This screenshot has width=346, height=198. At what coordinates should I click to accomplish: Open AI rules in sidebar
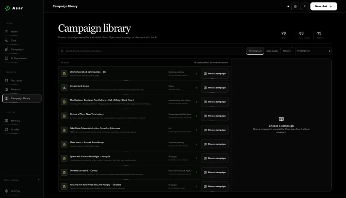coord(21,130)
